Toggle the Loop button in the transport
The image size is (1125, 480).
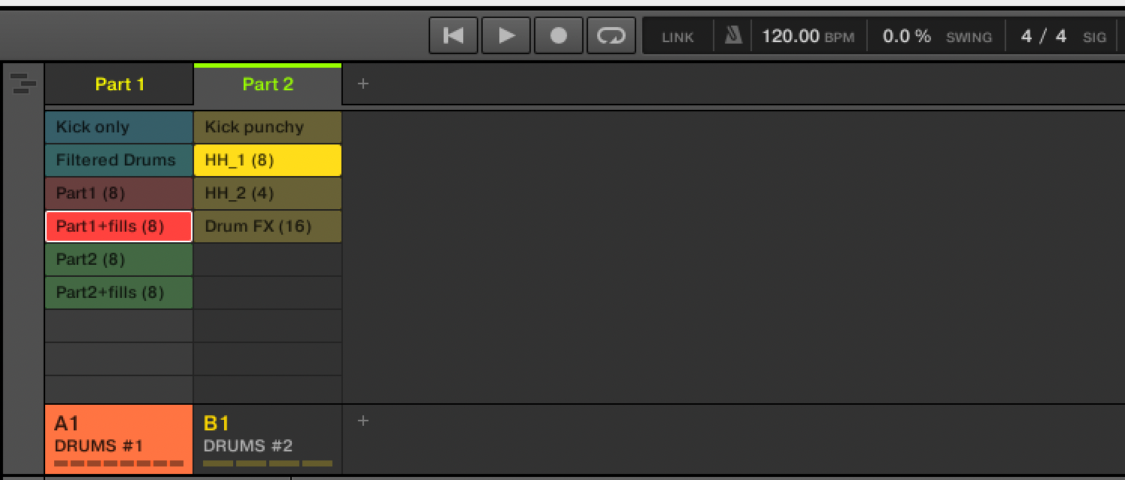(611, 36)
